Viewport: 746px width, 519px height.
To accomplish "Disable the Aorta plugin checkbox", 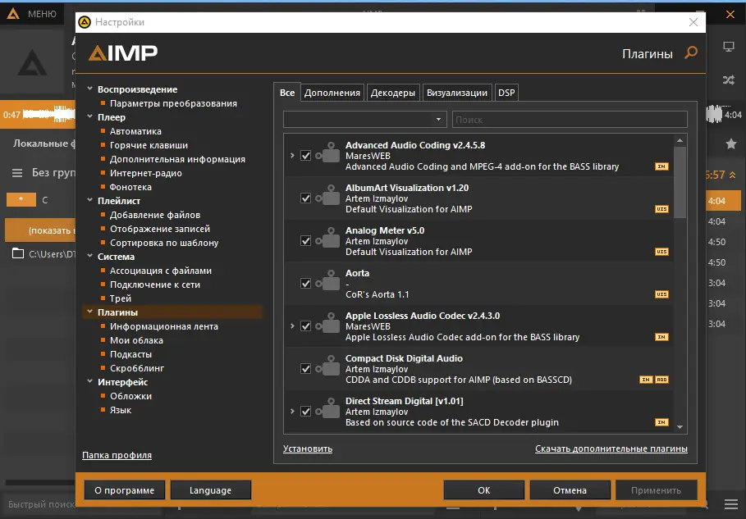I will point(305,284).
